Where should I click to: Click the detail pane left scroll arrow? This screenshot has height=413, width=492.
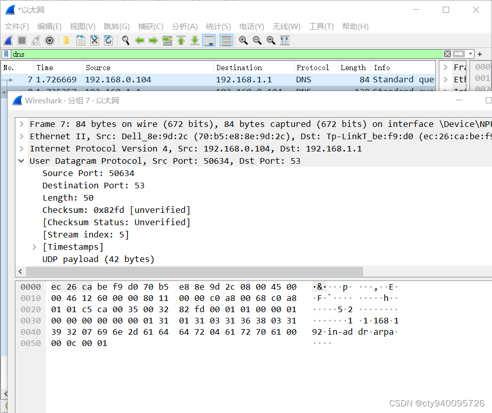20,271
